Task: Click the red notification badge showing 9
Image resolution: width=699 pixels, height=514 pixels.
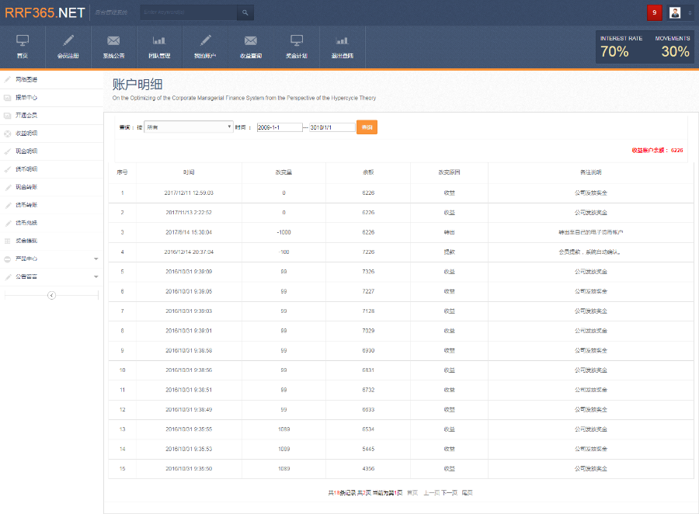Action: (654, 12)
